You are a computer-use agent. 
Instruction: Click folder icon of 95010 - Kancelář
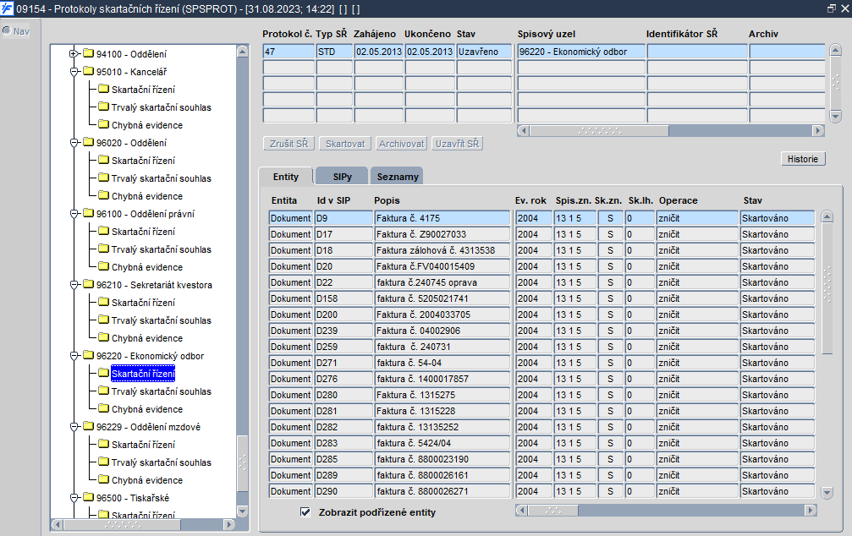tap(88, 71)
